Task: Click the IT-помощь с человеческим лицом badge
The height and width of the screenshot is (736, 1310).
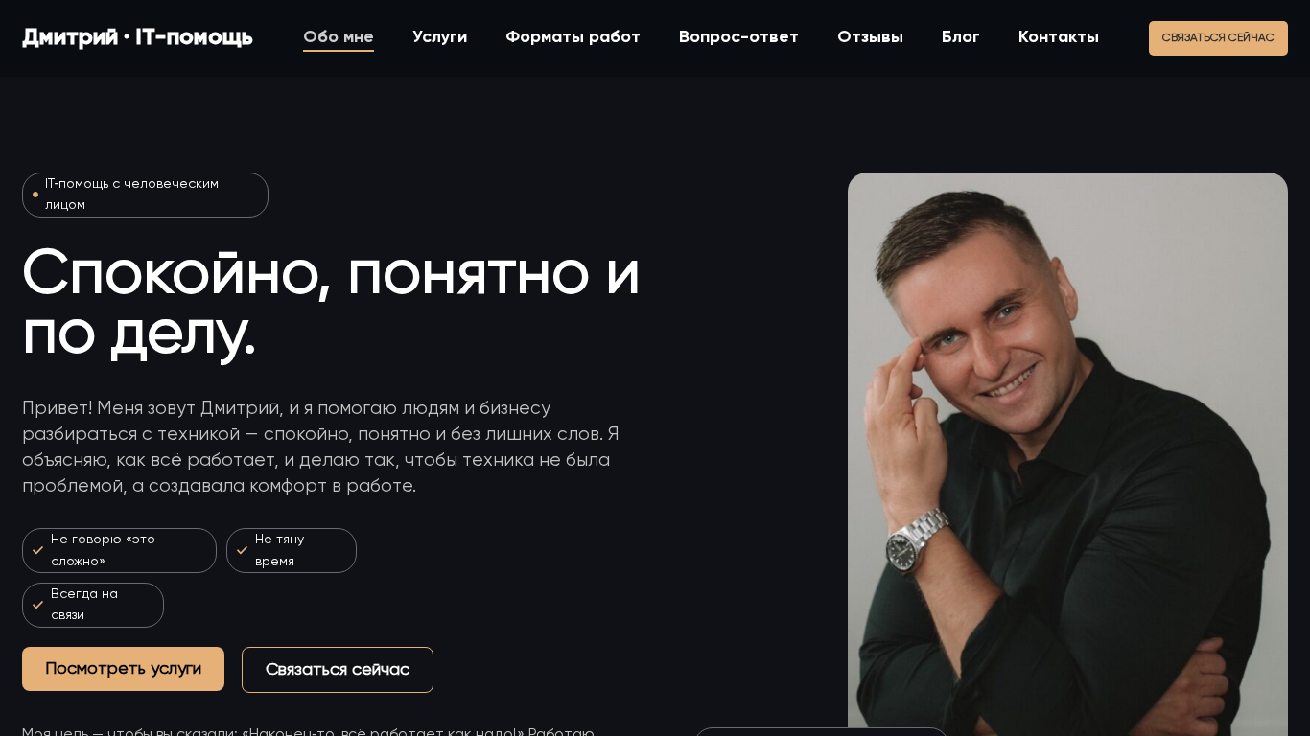Action: pyautogui.click(x=145, y=195)
